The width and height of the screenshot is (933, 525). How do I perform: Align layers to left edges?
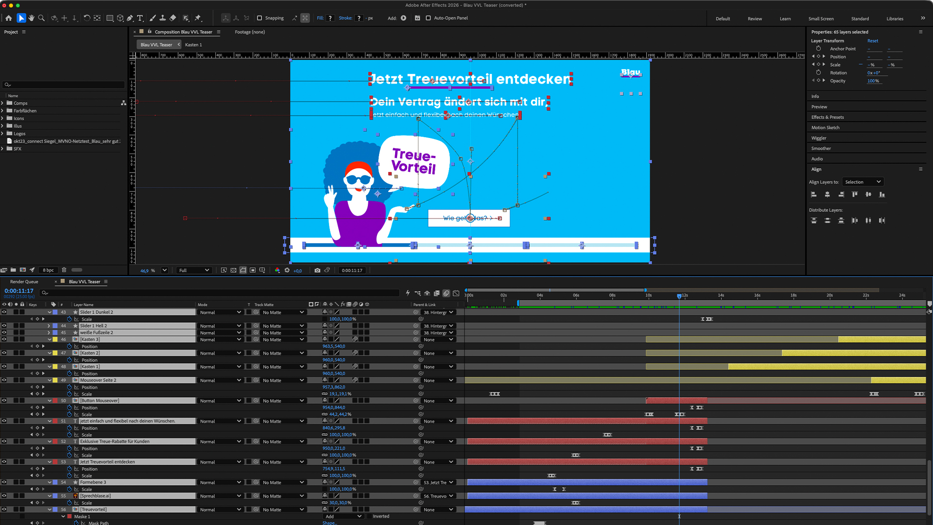[814, 194]
